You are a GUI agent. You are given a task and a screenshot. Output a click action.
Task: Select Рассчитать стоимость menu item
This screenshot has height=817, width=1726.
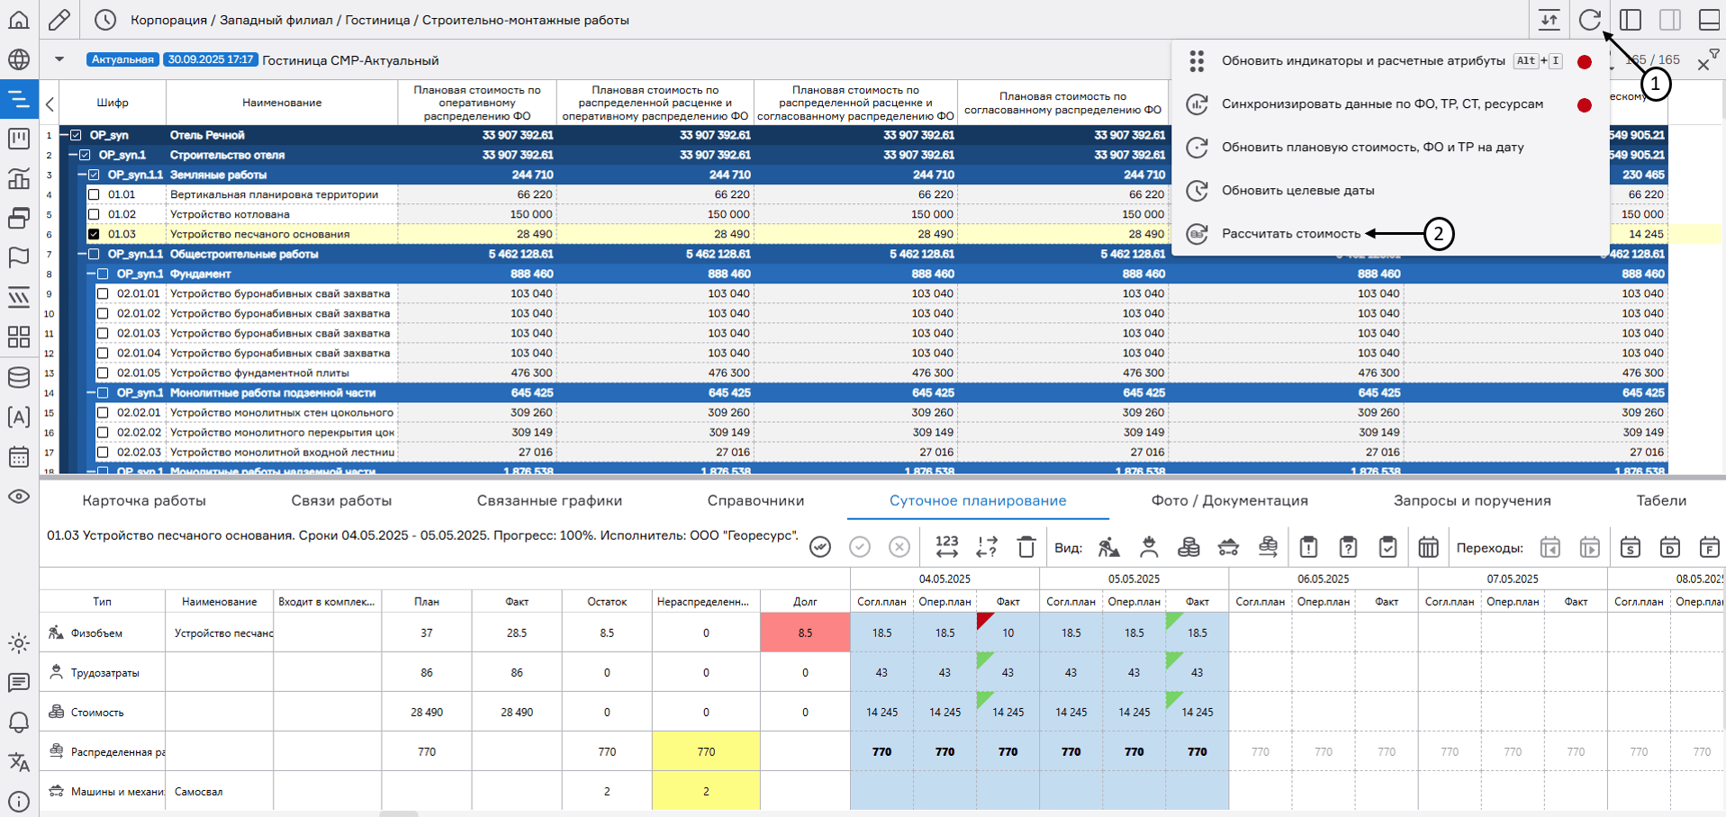pos(1290,234)
